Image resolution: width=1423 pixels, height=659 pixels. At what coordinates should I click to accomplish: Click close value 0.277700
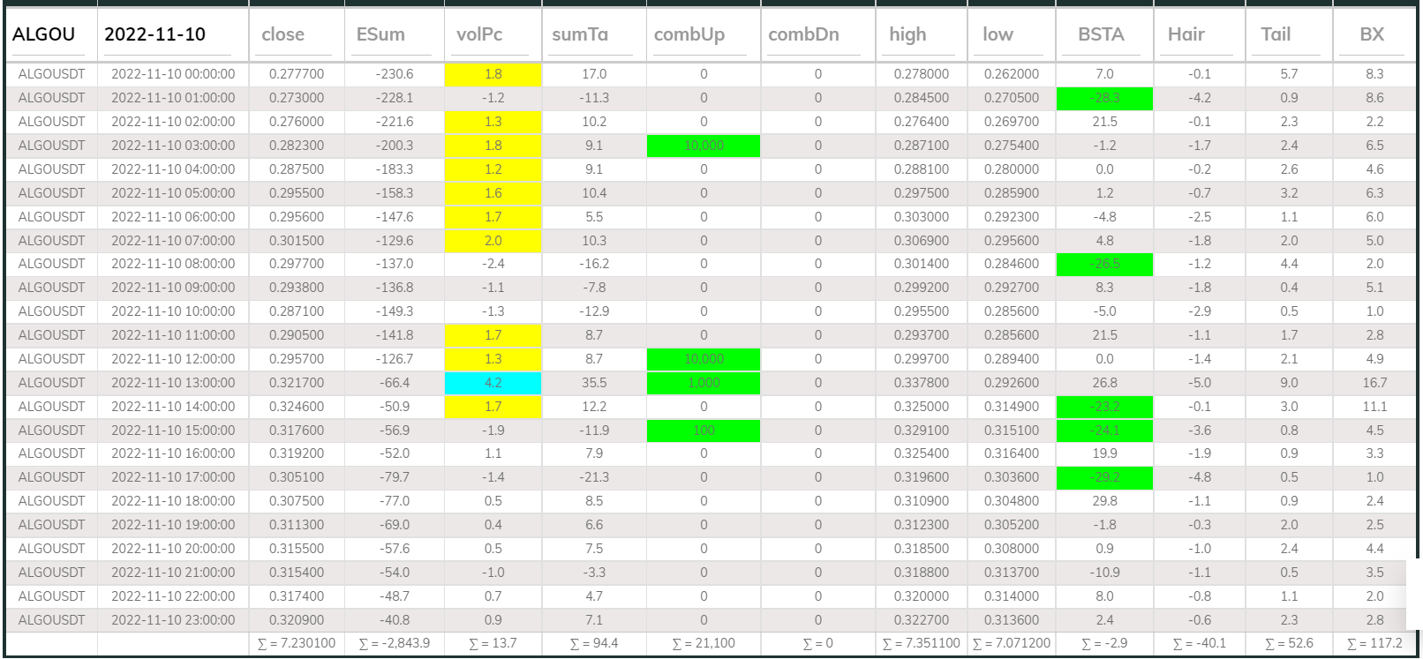[297, 74]
